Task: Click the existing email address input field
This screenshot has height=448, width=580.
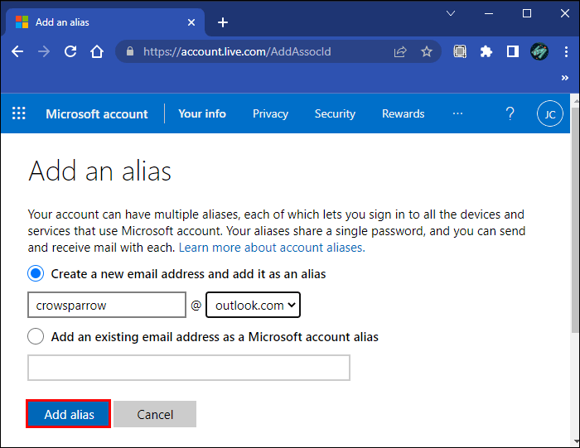Action: pos(189,368)
